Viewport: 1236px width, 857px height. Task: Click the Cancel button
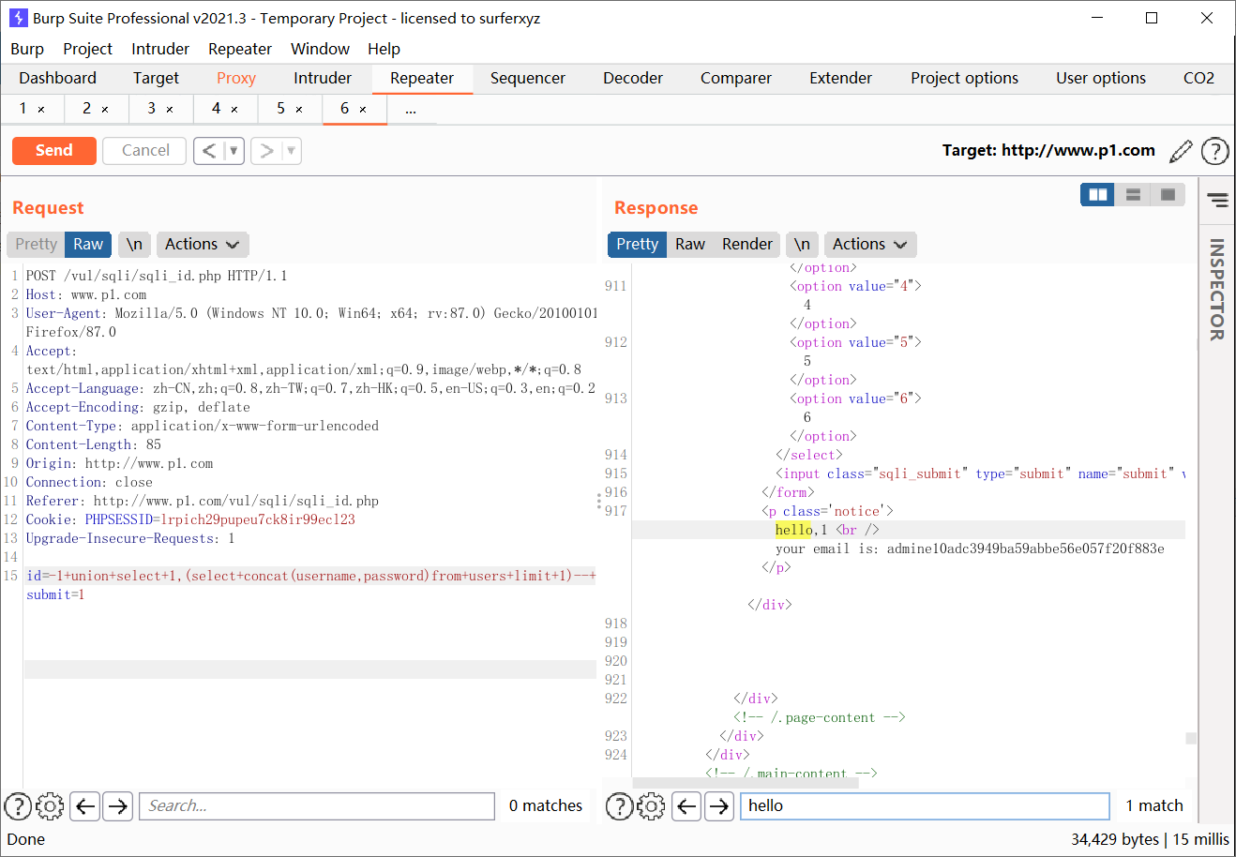click(x=145, y=150)
